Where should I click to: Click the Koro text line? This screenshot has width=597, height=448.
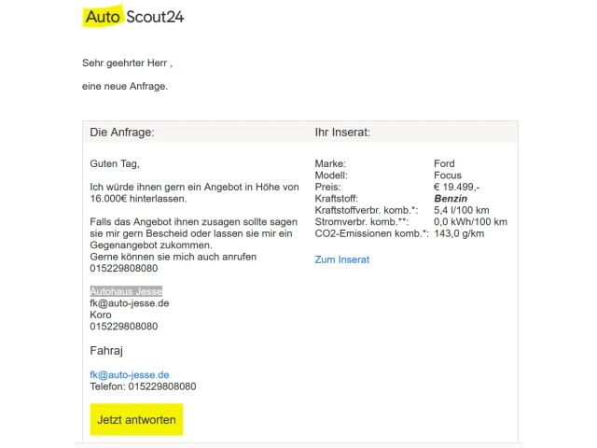(x=101, y=315)
